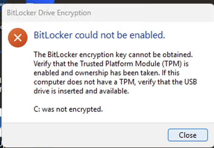Click the word "enabled." in the blue heading
The image size is (214, 148).
tap(147, 35)
